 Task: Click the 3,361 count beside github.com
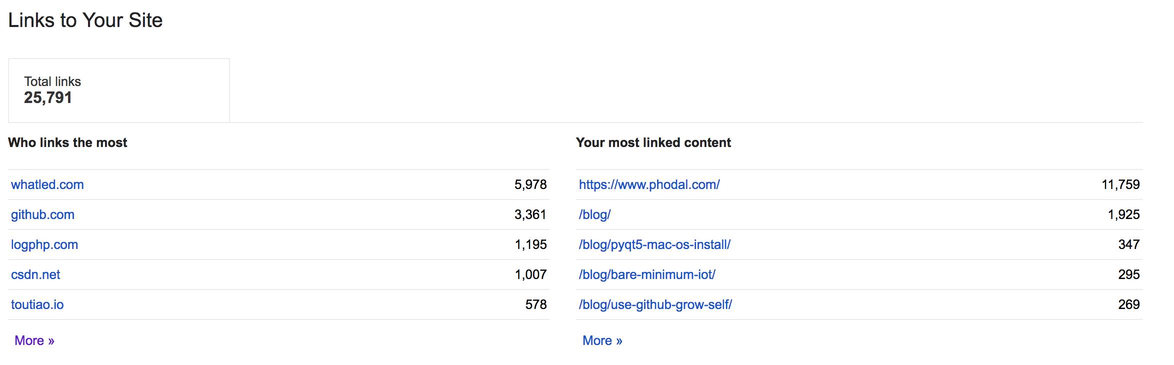[x=530, y=214]
